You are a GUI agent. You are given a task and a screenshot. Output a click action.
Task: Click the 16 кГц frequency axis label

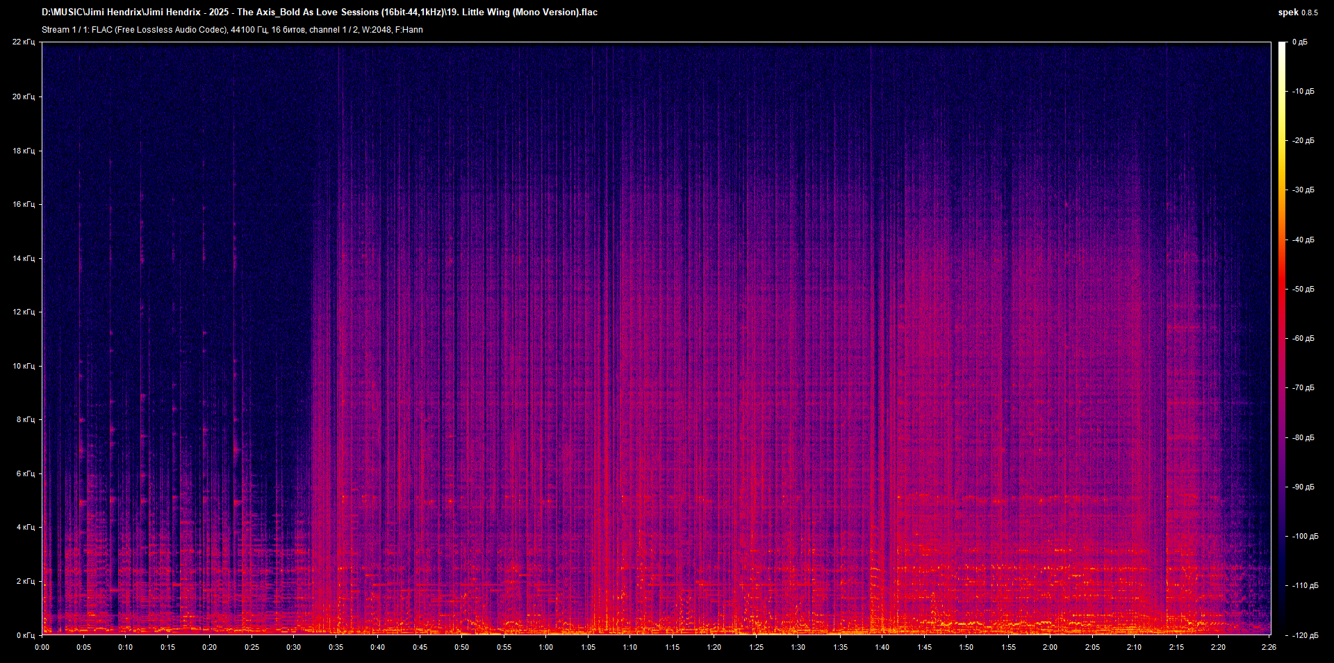pos(26,203)
